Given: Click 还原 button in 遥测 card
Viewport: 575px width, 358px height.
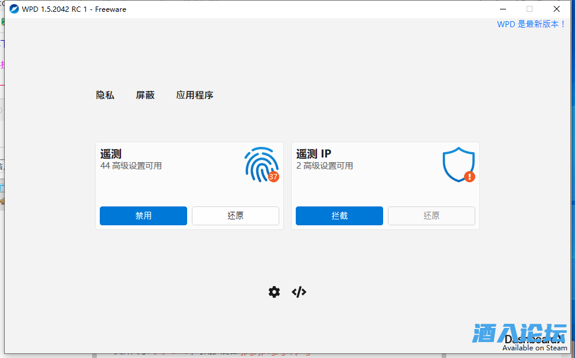Looking at the screenshot, I should 236,216.
